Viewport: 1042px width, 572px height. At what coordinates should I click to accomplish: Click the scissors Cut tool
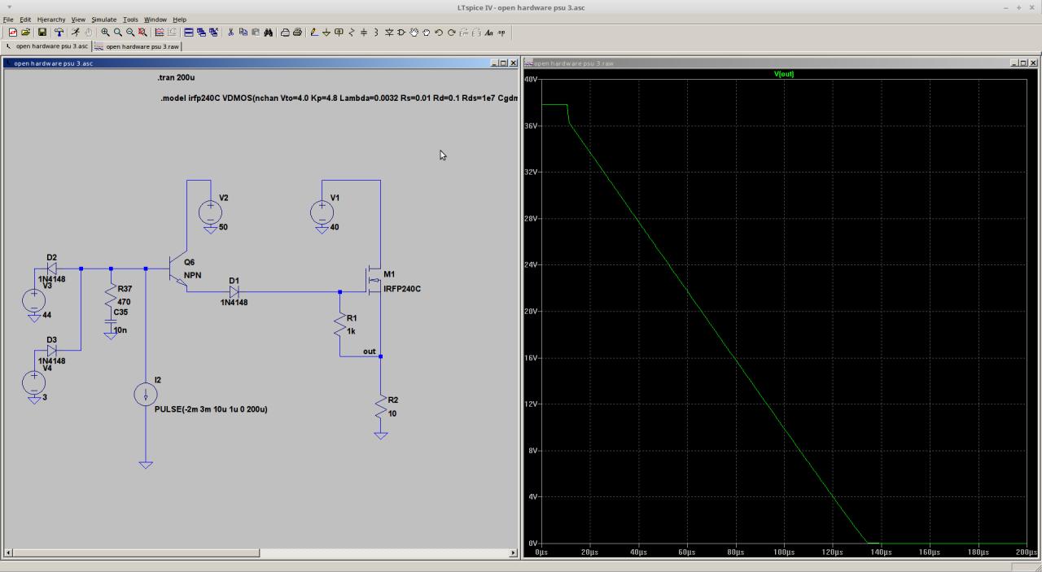point(230,33)
